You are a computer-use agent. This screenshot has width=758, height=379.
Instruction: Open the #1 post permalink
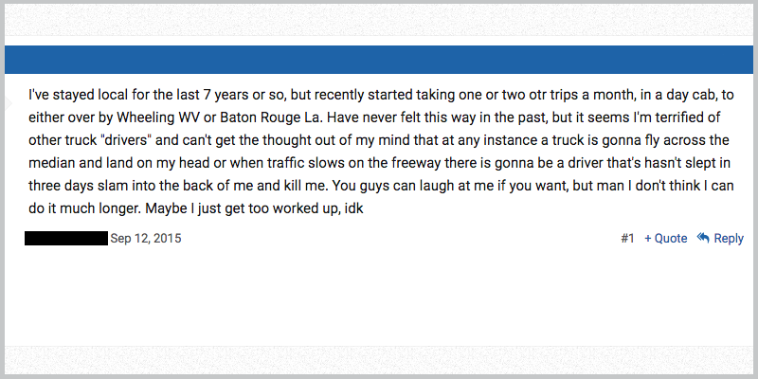pyautogui.click(x=627, y=239)
